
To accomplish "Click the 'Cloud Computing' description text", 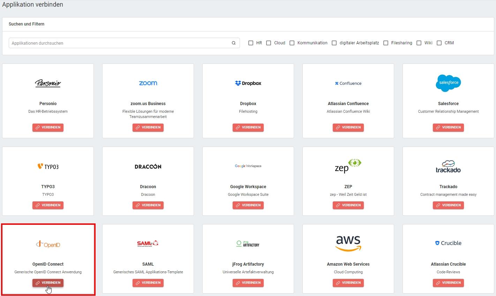I will (348, 272).
